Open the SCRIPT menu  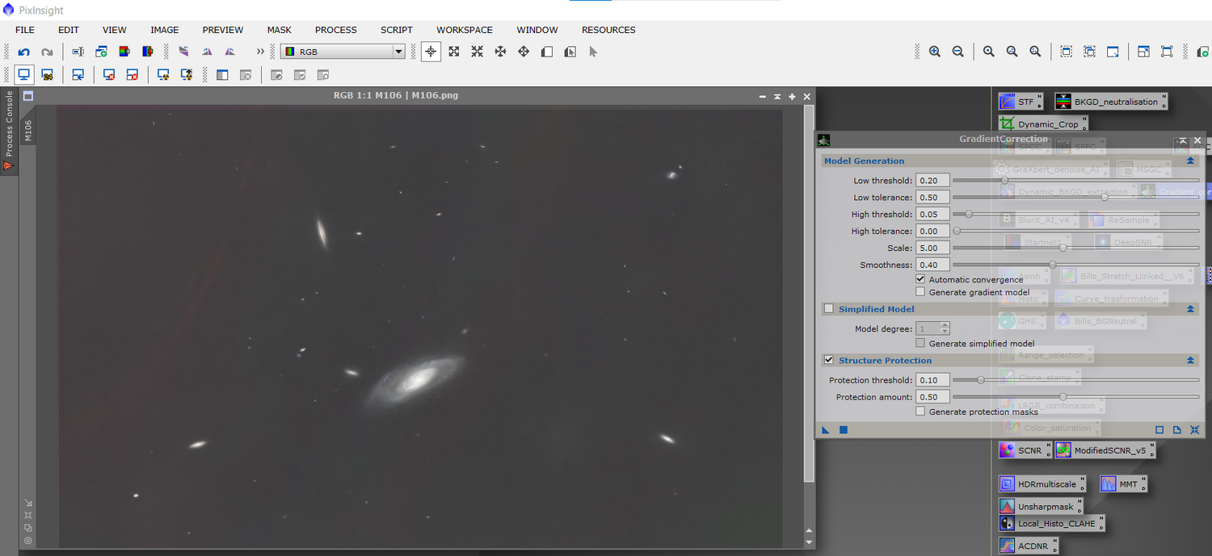click(396, 30)
